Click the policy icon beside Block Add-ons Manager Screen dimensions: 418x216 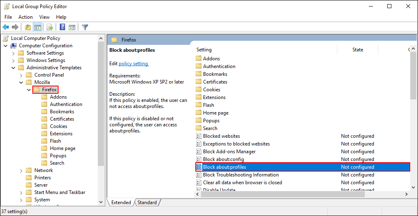pos(199,152)
